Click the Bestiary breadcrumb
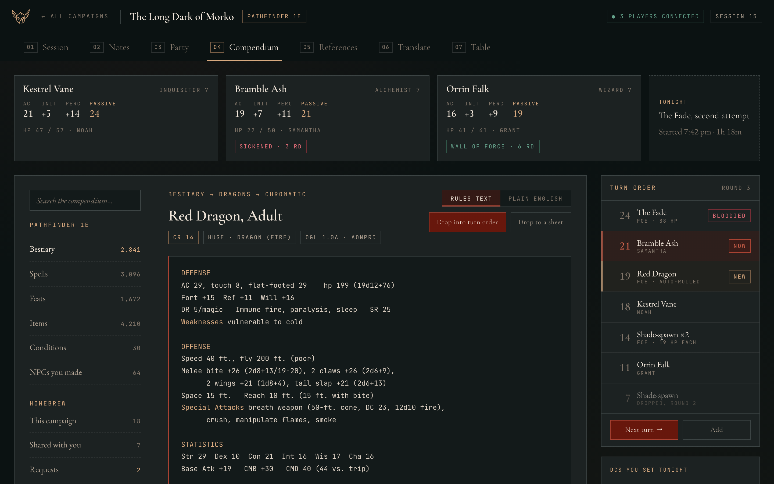This screenshot has height=484, width=774. tap(186, 194)
